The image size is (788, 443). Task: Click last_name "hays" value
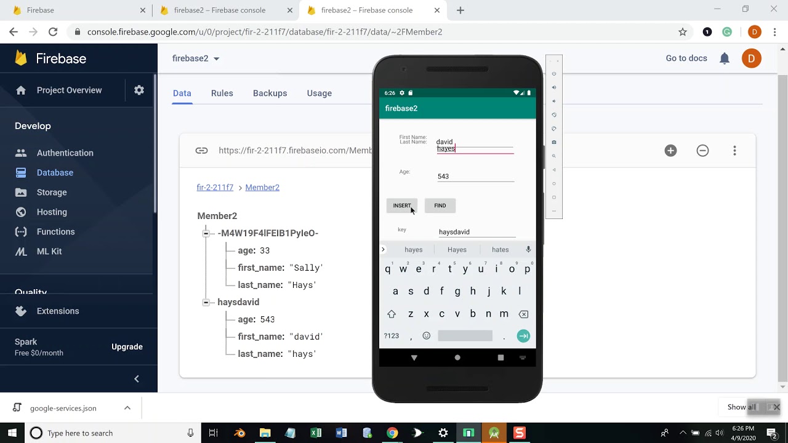[302, 354]
